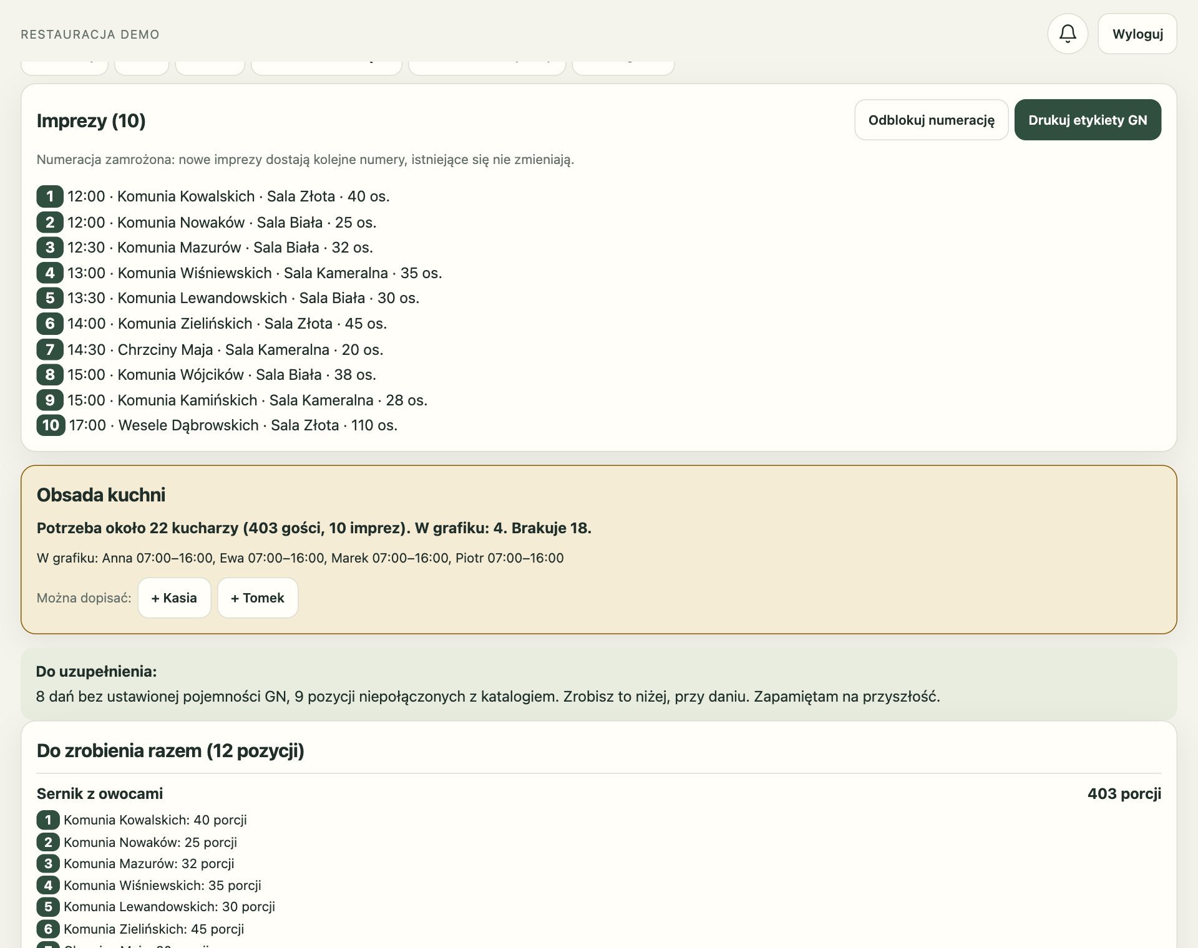Screen dimensions: 1198x948
Task: Select event text Komunia Wiśniewskich · Sala Kameralna
Action: [253, 273]
